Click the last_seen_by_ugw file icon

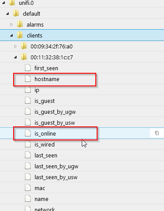[x=28, y=166]
